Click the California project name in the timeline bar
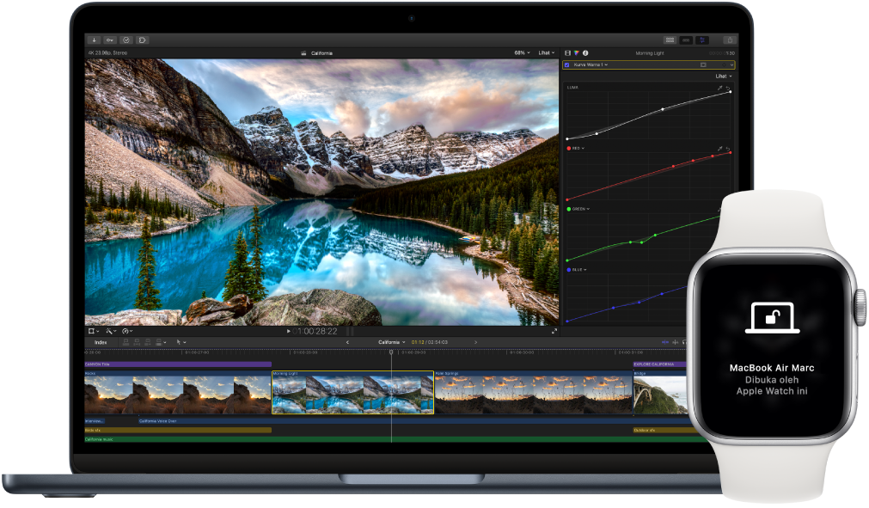869x508 pixels. click(x=389, y=340)
